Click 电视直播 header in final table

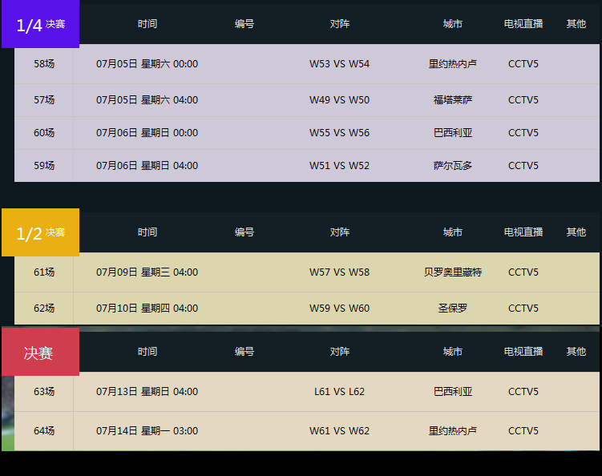pyautogui.click(x=523, y=352)
